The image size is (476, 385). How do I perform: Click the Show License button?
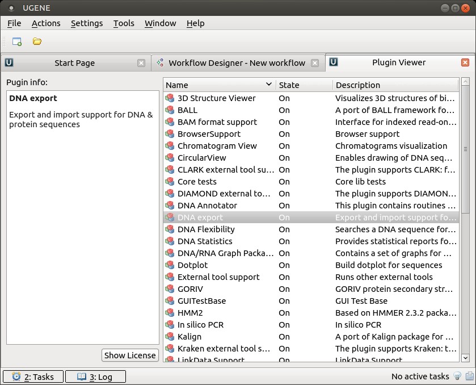pyautogui.click(x=130, y=355)
